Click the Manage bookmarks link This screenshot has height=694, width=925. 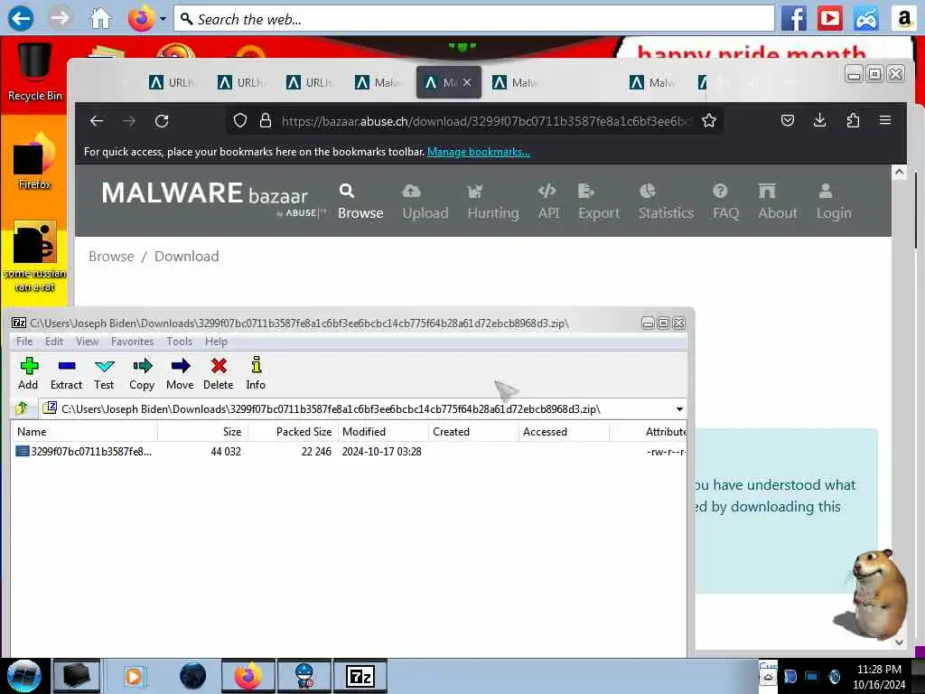click(479, 152)
